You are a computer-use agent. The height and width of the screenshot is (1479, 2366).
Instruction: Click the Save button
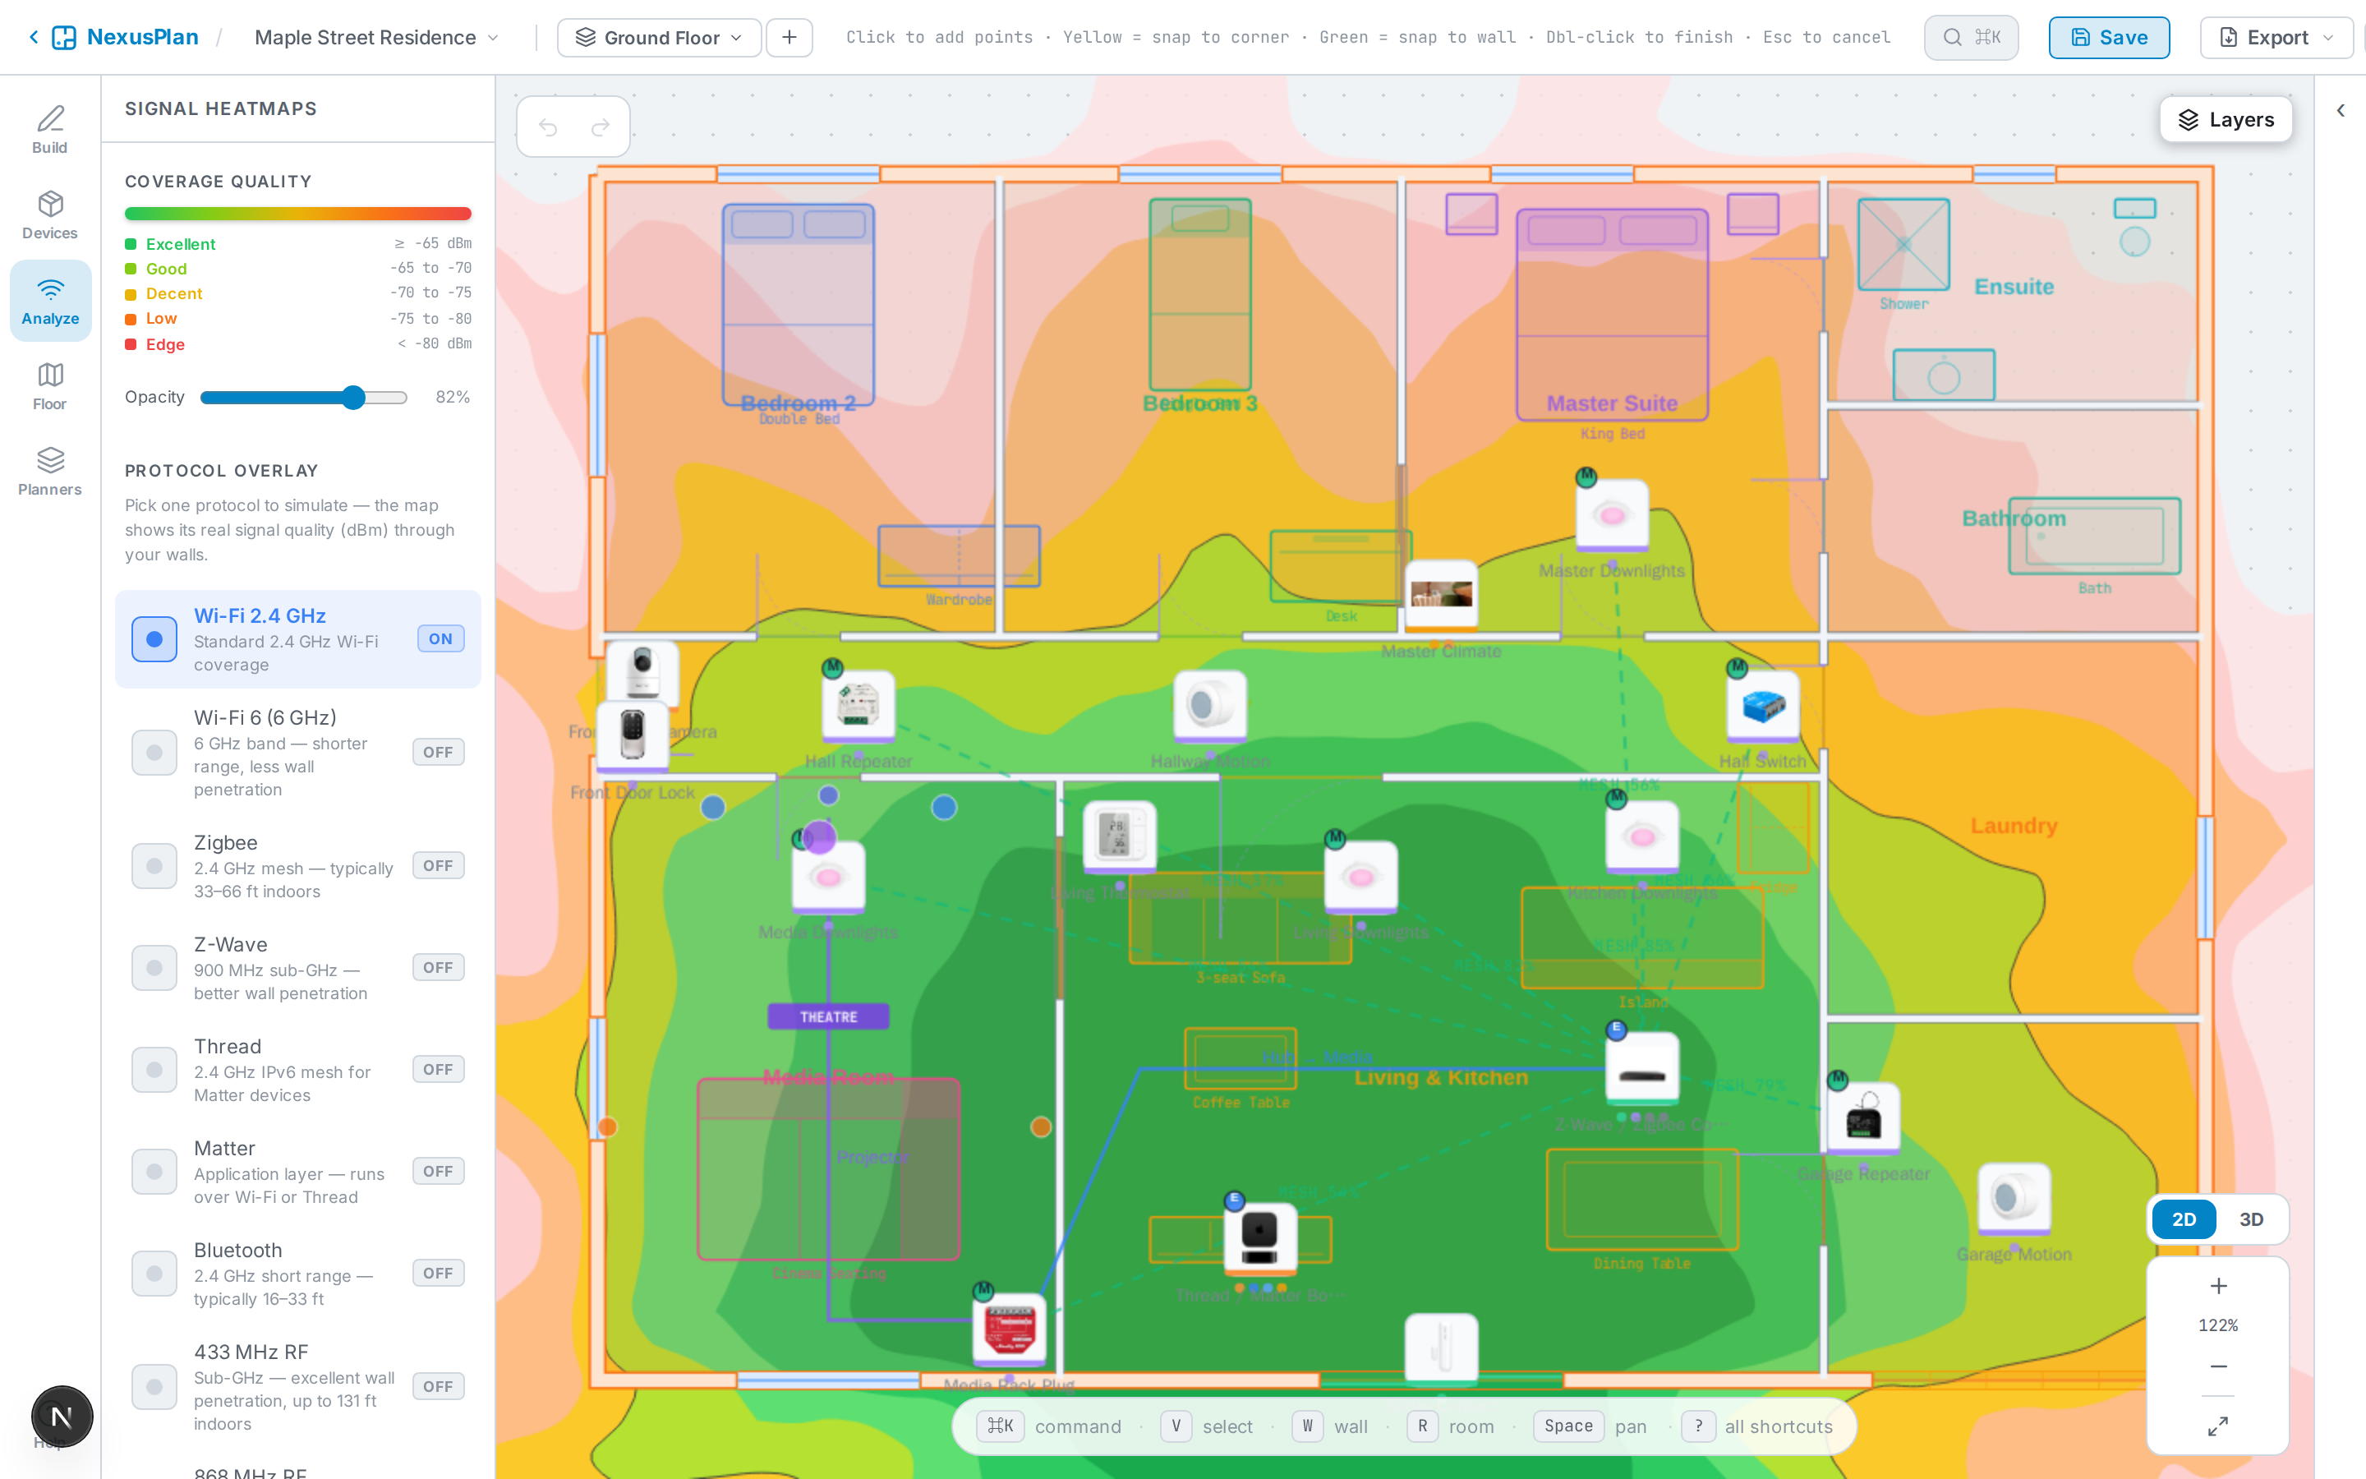tap(2109, 37)
